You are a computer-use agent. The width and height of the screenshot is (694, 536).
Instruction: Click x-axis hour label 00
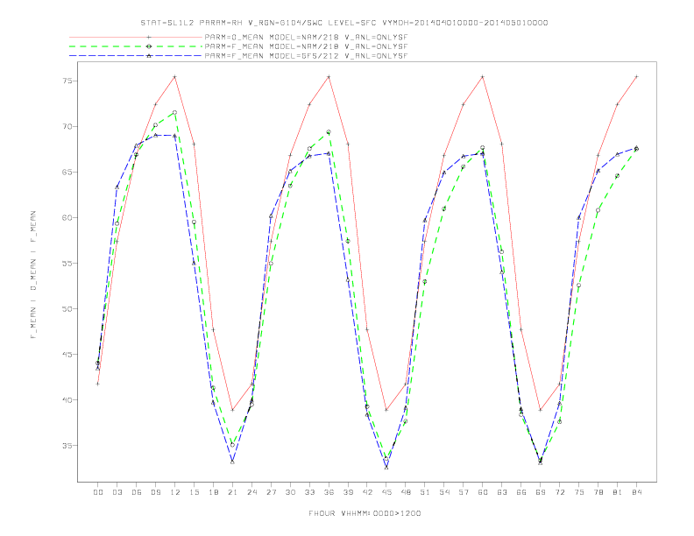(98, 492)
